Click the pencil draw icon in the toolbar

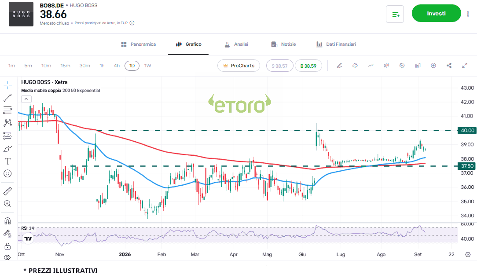click(340, 66)
